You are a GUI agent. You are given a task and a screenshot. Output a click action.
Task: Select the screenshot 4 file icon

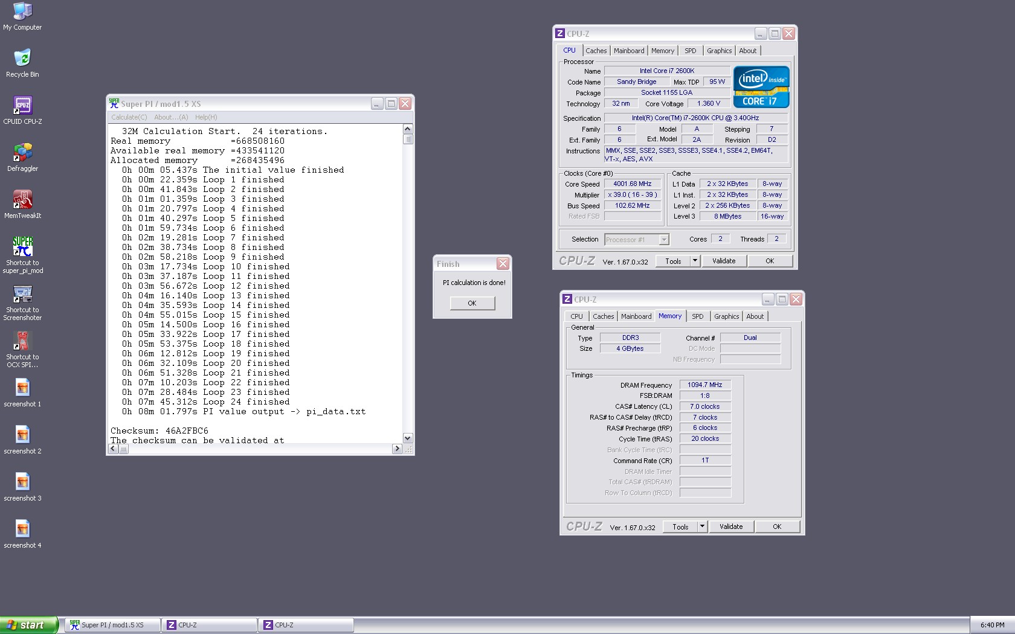click(x=22, y=534)
